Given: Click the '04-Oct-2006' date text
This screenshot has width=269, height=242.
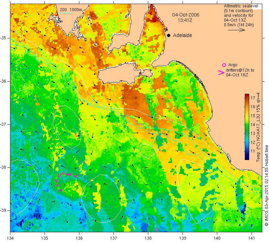Looking at the screenshot, I should click(x=186, y=15).
